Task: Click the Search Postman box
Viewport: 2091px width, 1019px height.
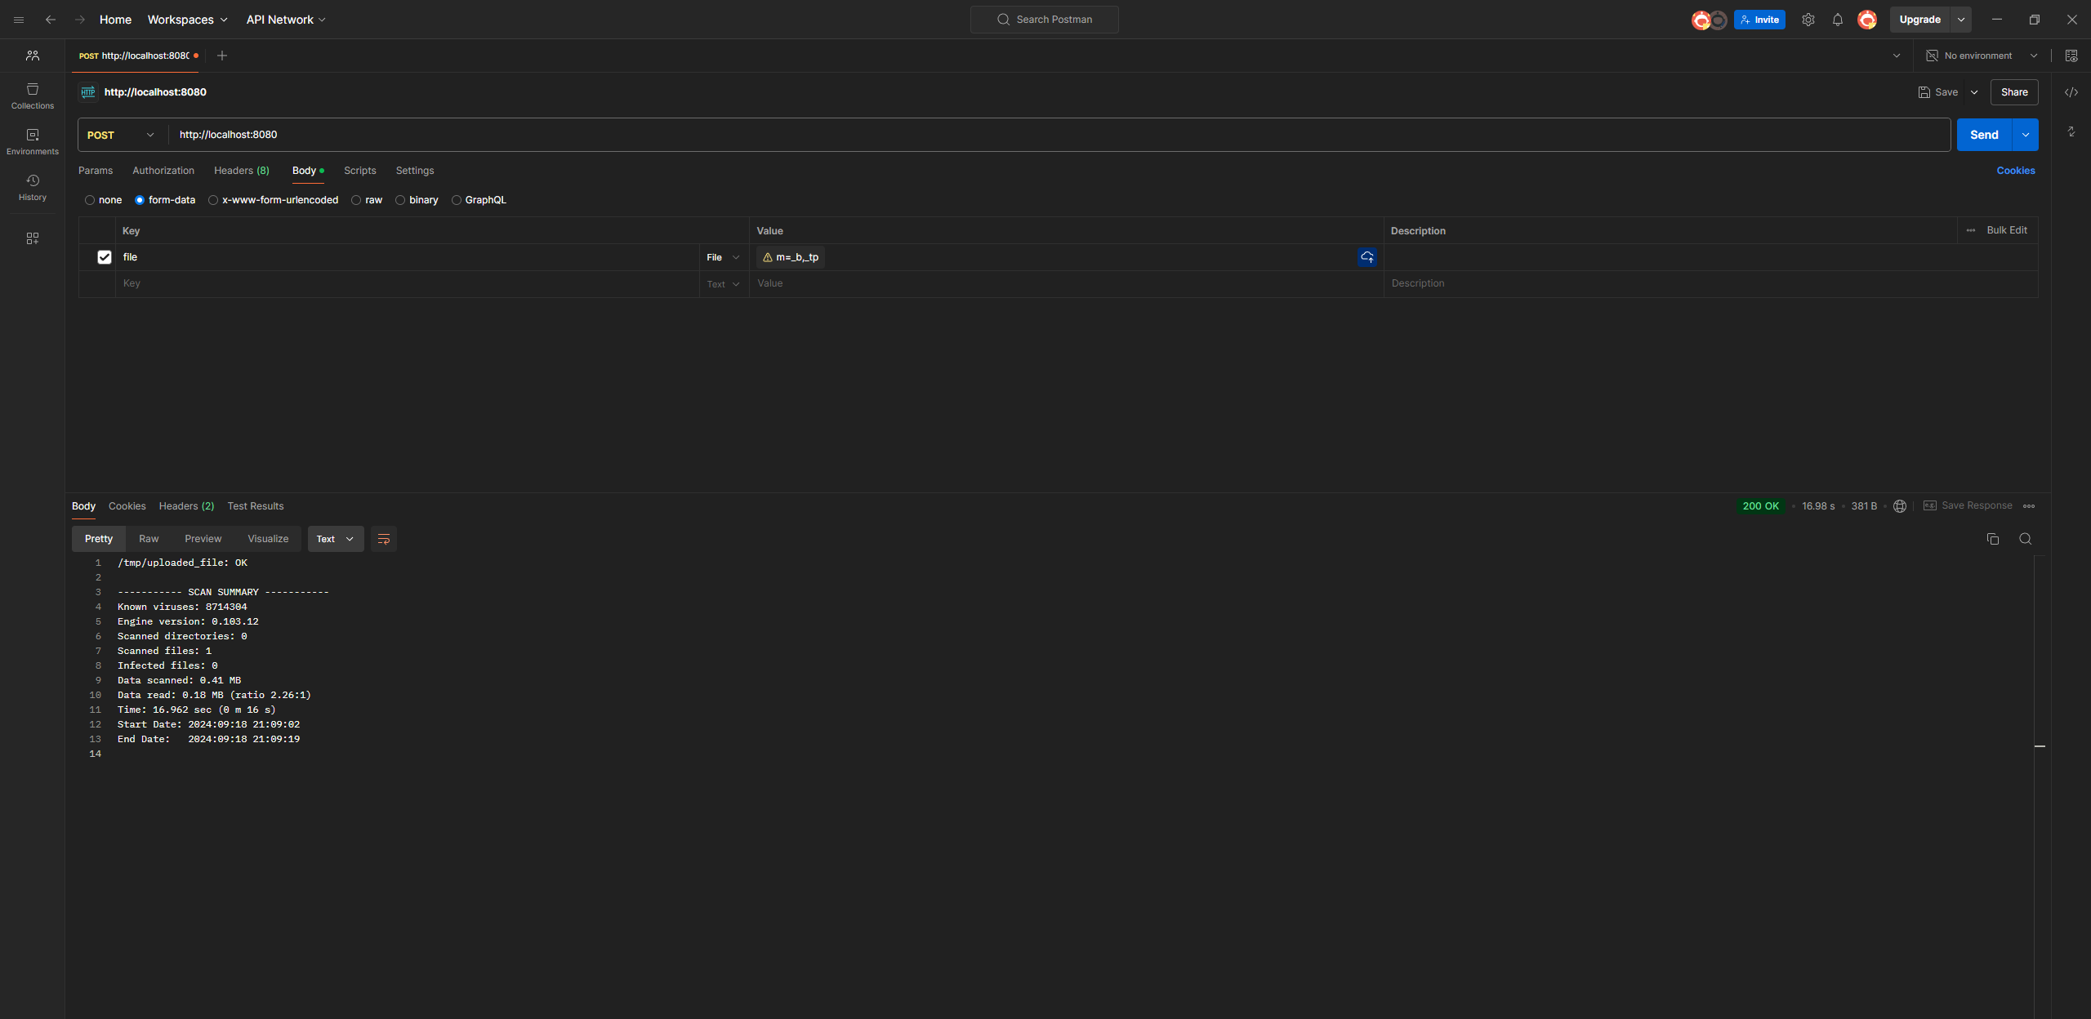Action: tap(1045, 20)
